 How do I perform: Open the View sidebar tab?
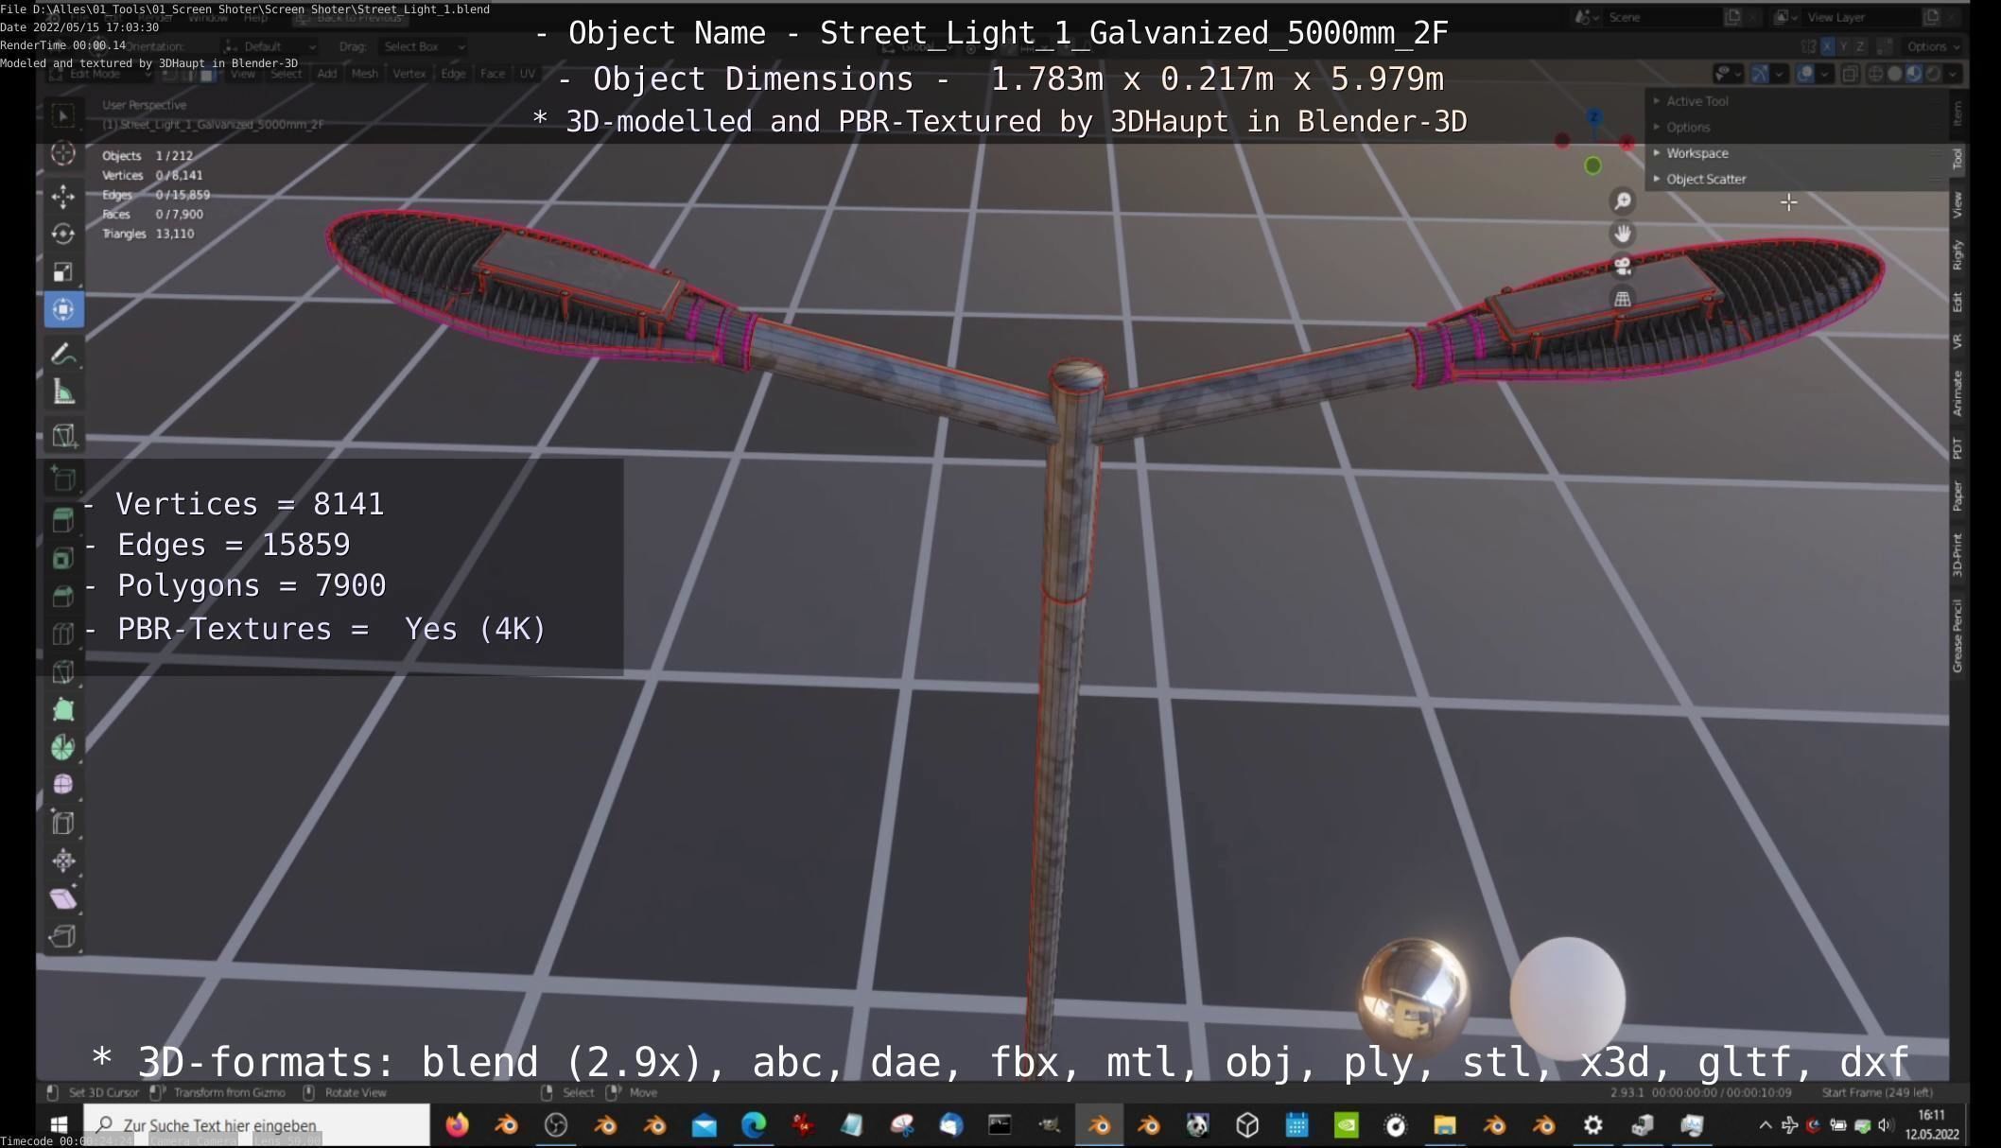click(1957, 204)
